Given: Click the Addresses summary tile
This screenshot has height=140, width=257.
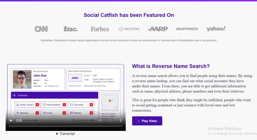Looking at the screenshot, I should point(27,113).
